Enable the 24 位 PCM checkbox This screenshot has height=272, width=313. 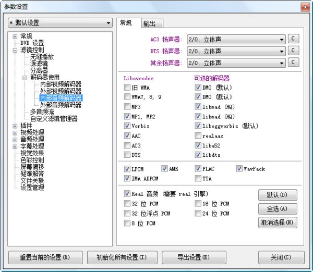pyautogui.click(x=198, y=213)
